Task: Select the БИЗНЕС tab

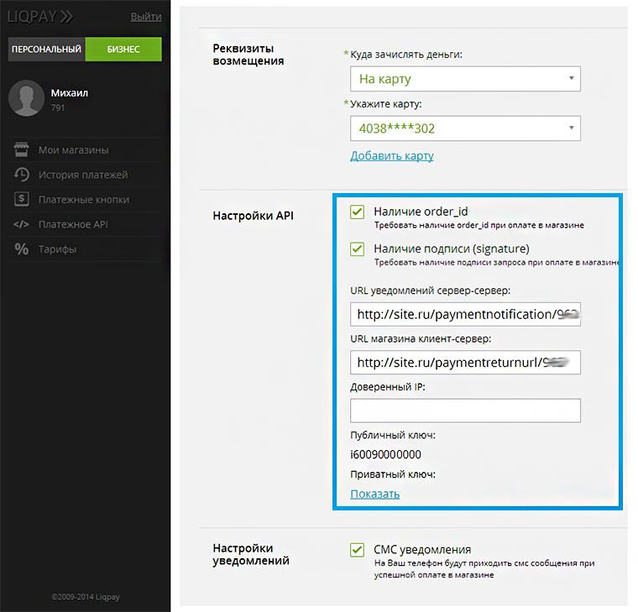Action: click(x=123, y=50)
